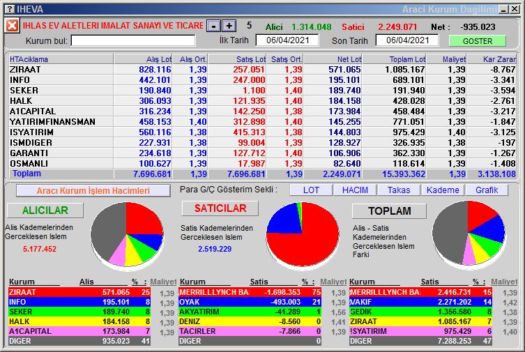
Task: Click pink ISYATIRIM 975.429 total row
Action: tap(420, 331)
